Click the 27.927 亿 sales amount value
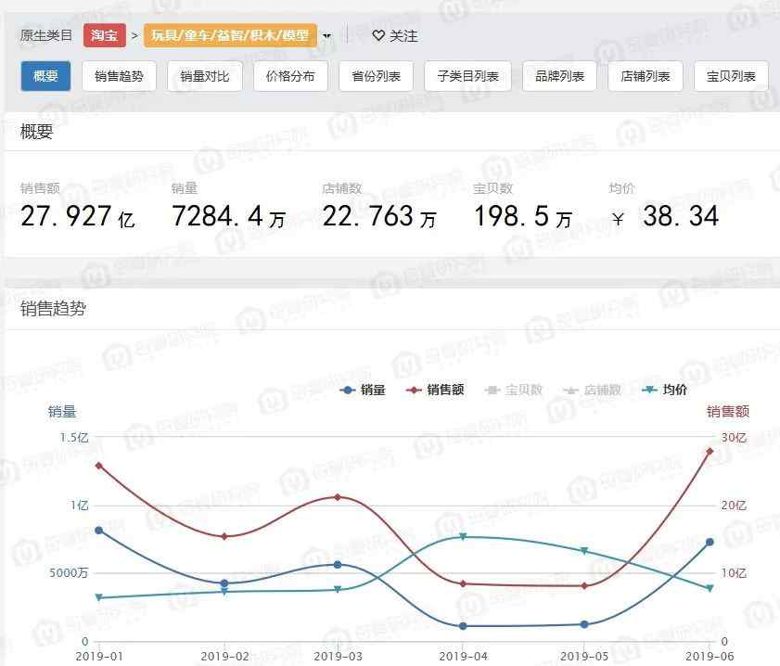 (78, 216)
